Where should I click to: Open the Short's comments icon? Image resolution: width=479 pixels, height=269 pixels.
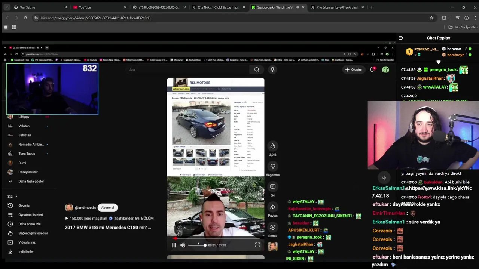pos(273,186)
